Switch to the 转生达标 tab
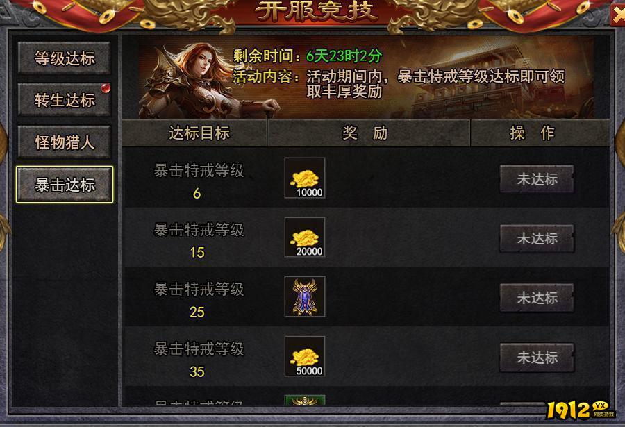Viewport: 625px width, 427px height. pos(64,100)
